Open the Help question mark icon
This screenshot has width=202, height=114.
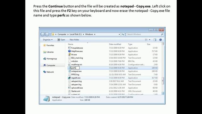(x=161, y=40)
